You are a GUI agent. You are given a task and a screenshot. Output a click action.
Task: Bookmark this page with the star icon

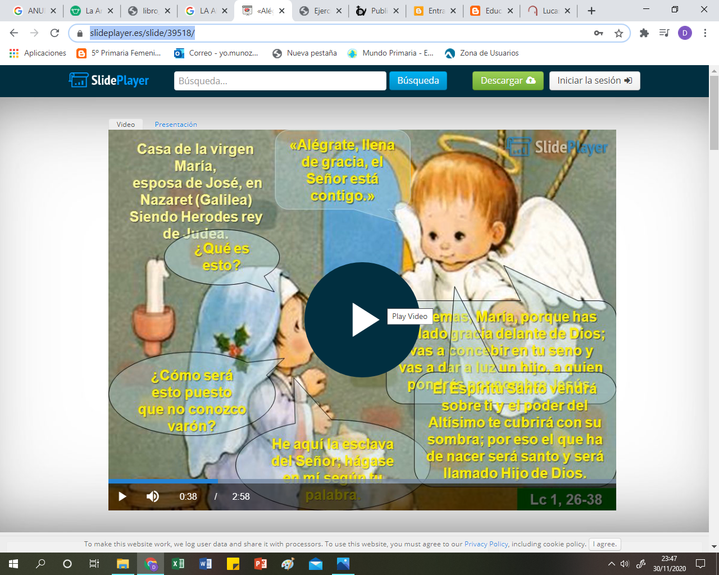coord(618,33)
